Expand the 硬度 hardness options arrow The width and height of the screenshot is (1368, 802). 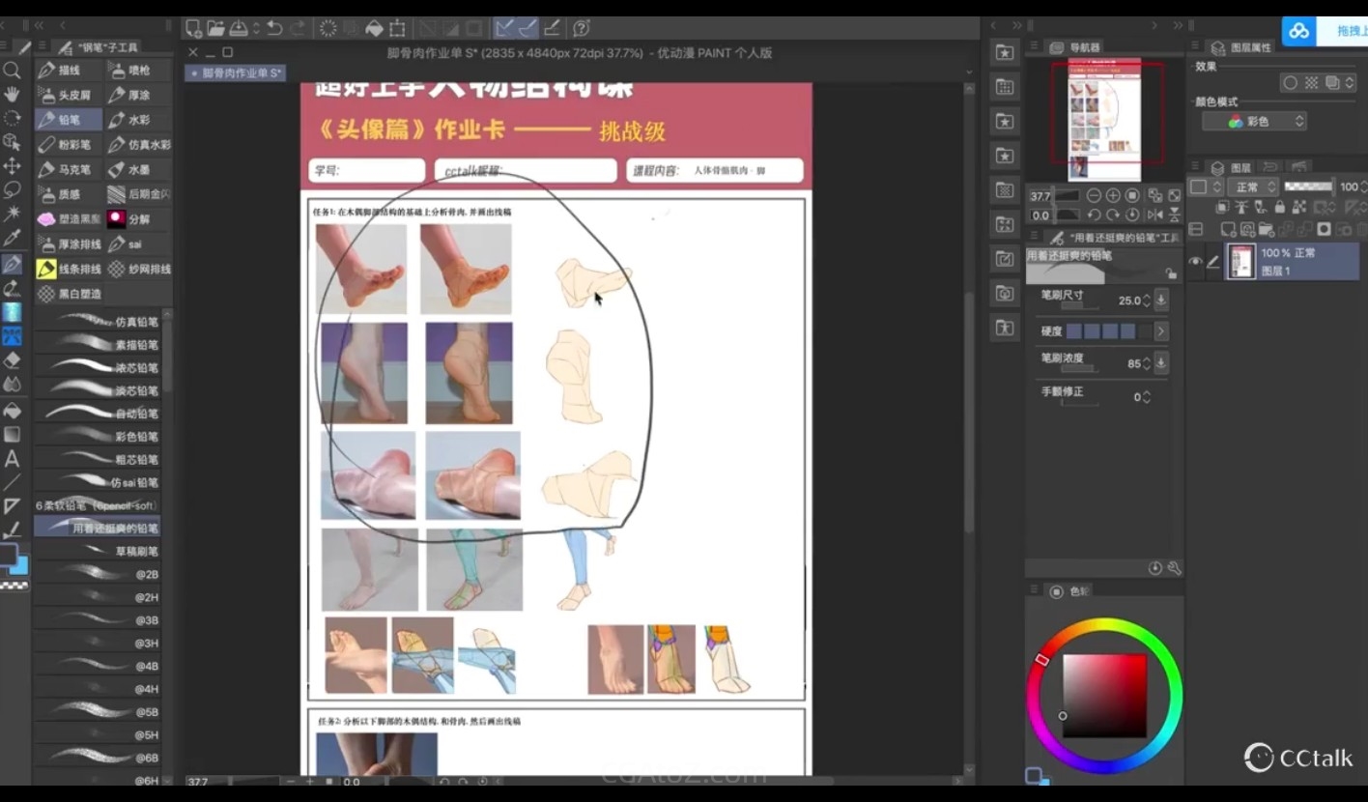[x=1161, y=331]
